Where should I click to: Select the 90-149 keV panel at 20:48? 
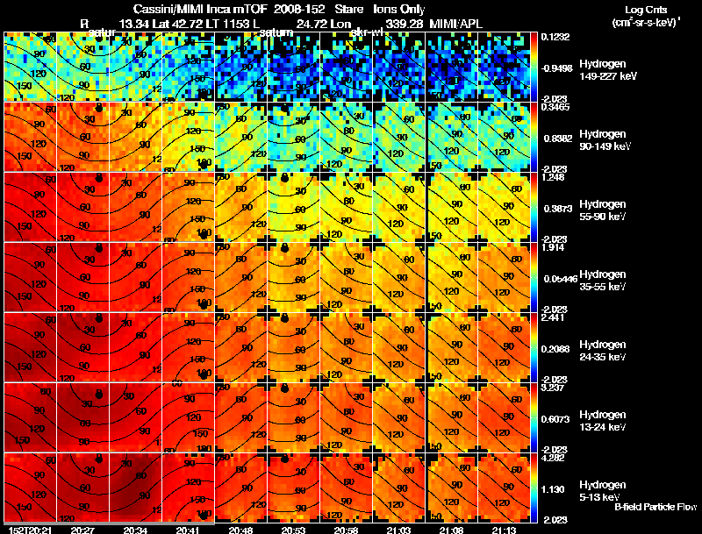pyautogui.click(x=240, y=137)
